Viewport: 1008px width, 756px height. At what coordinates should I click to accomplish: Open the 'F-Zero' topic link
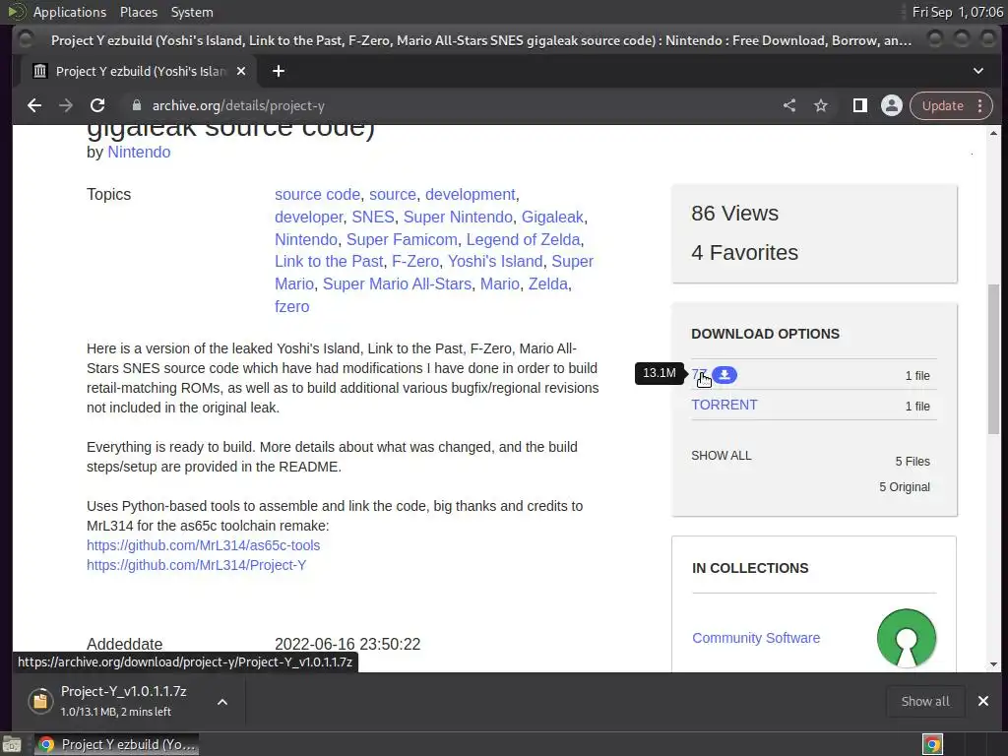coord(415,261)
